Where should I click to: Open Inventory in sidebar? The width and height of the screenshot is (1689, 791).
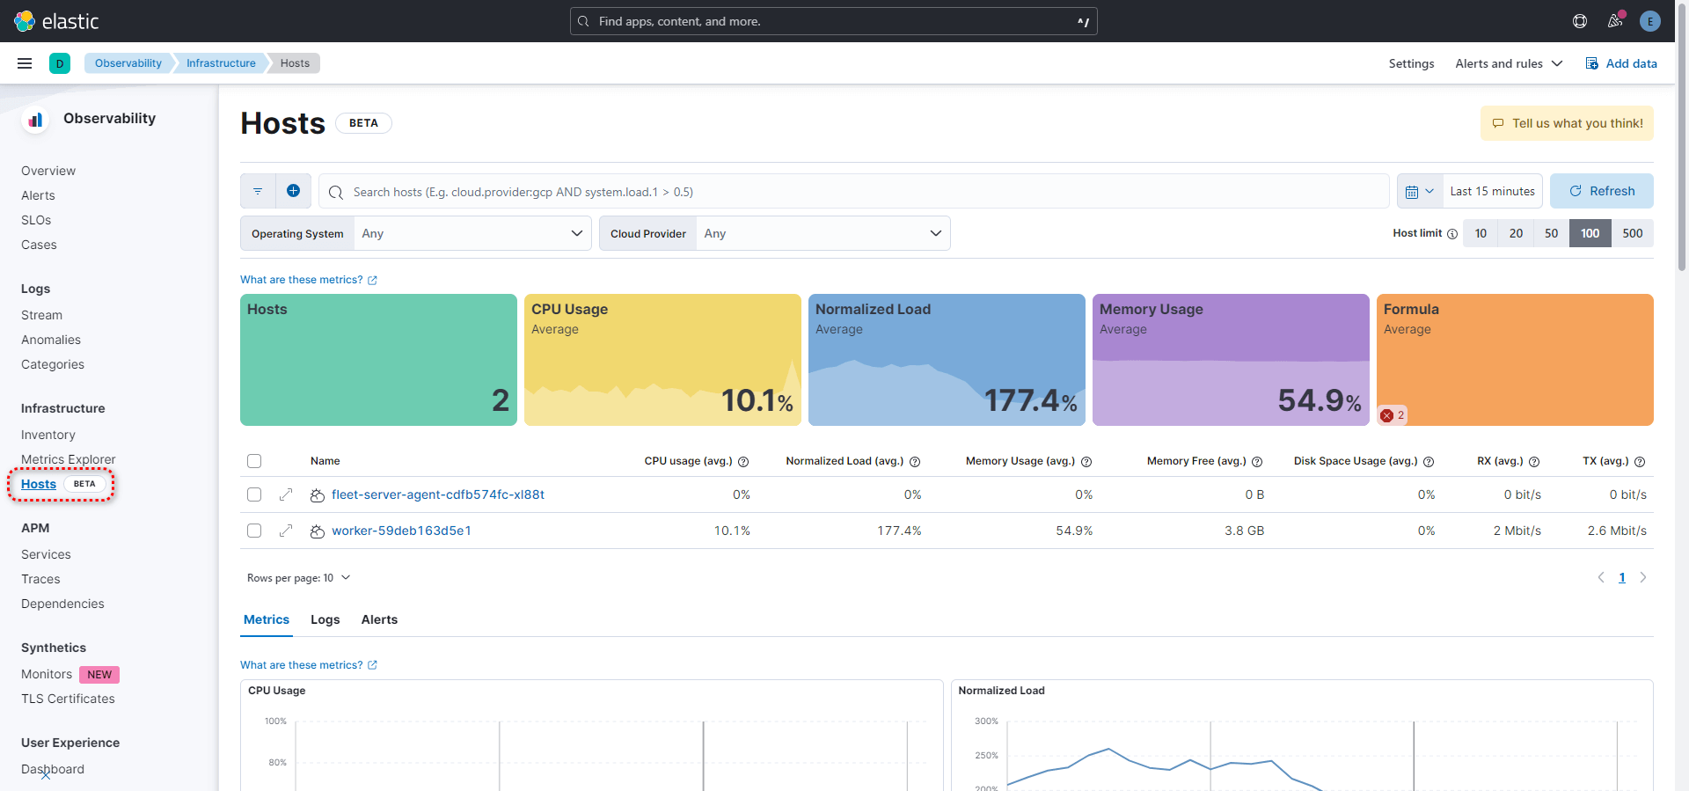[x=48, y=435]
